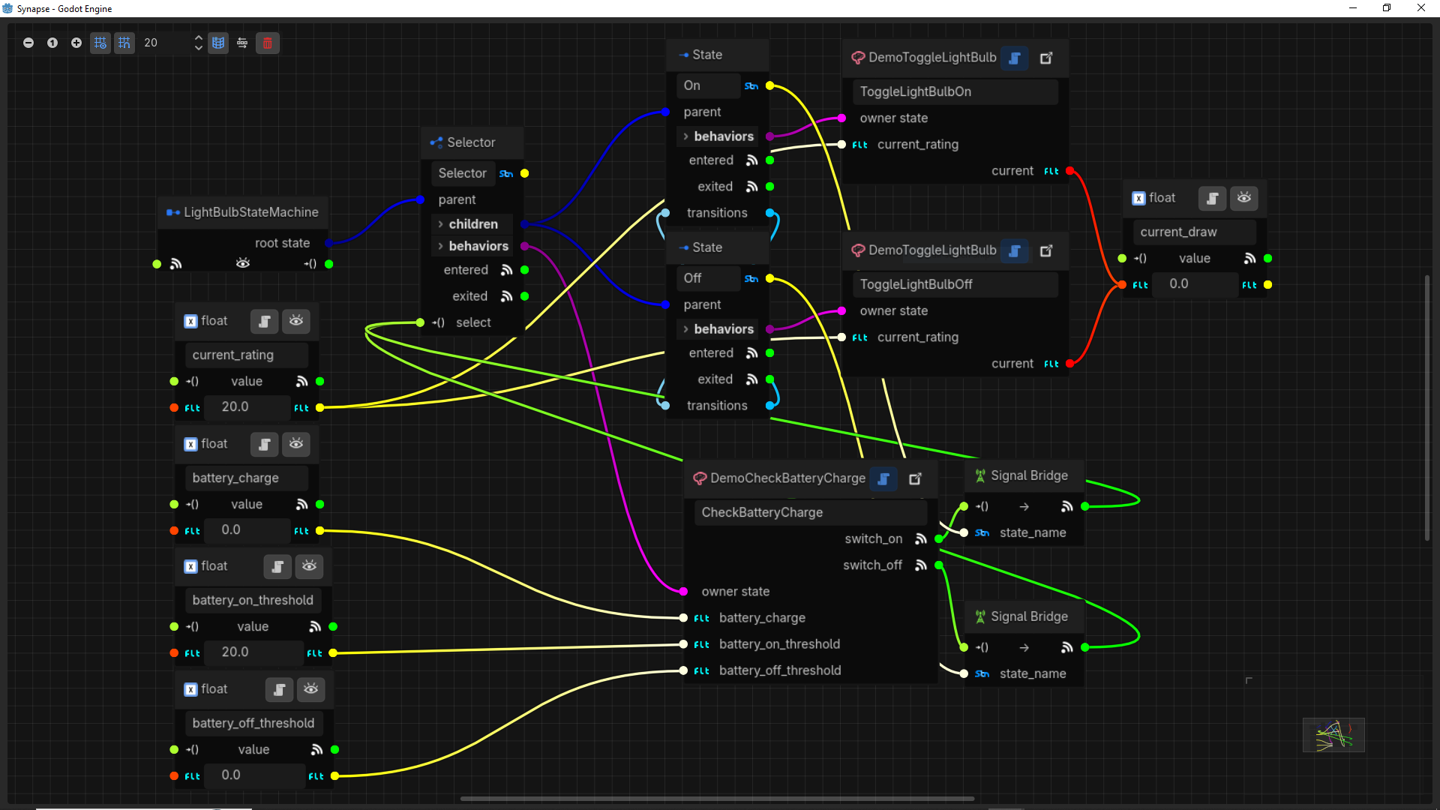
Task: Adjust snap distance with stepper arrows
Action: click(x=198, y=43)
